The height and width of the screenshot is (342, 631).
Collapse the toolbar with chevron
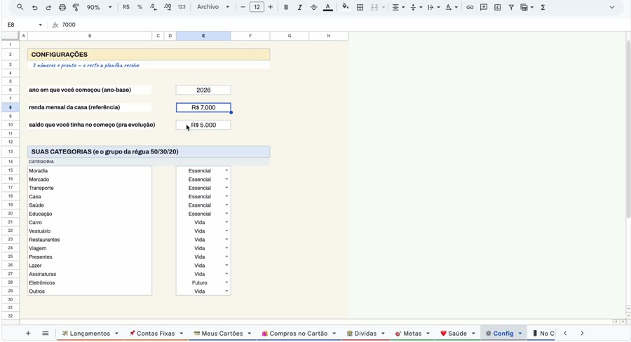612,7
